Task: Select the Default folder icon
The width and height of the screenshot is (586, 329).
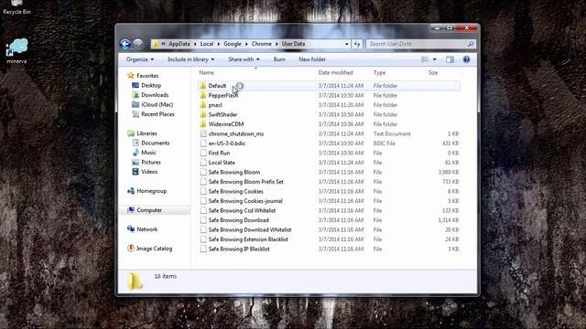Action: pos(203,86)
